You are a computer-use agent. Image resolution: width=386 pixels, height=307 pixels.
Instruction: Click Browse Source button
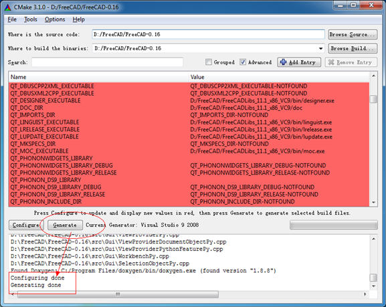353,35
